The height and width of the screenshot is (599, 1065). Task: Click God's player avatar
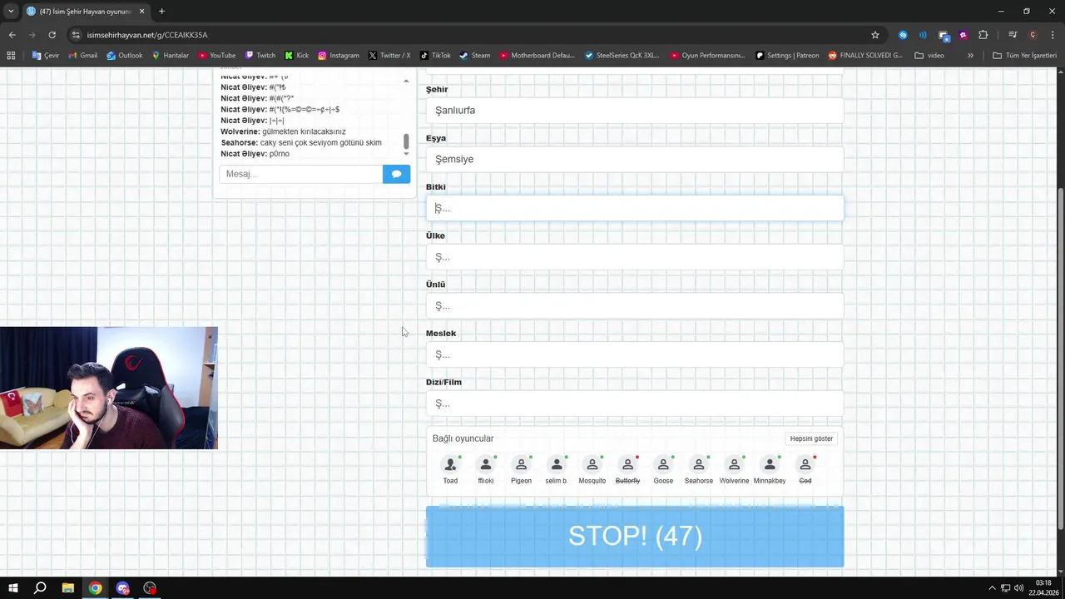point(805,465)
